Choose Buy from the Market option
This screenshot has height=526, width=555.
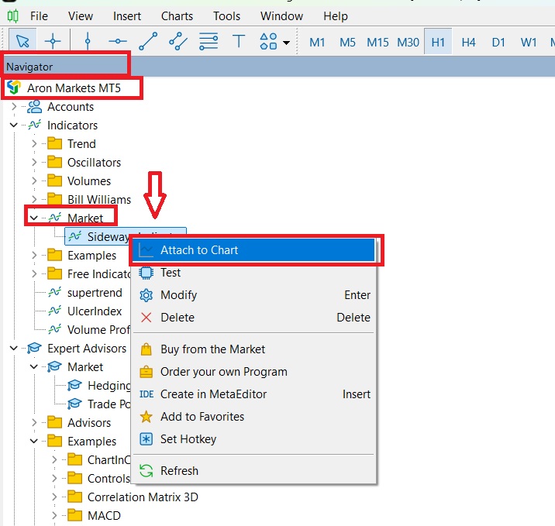(212, 349)
